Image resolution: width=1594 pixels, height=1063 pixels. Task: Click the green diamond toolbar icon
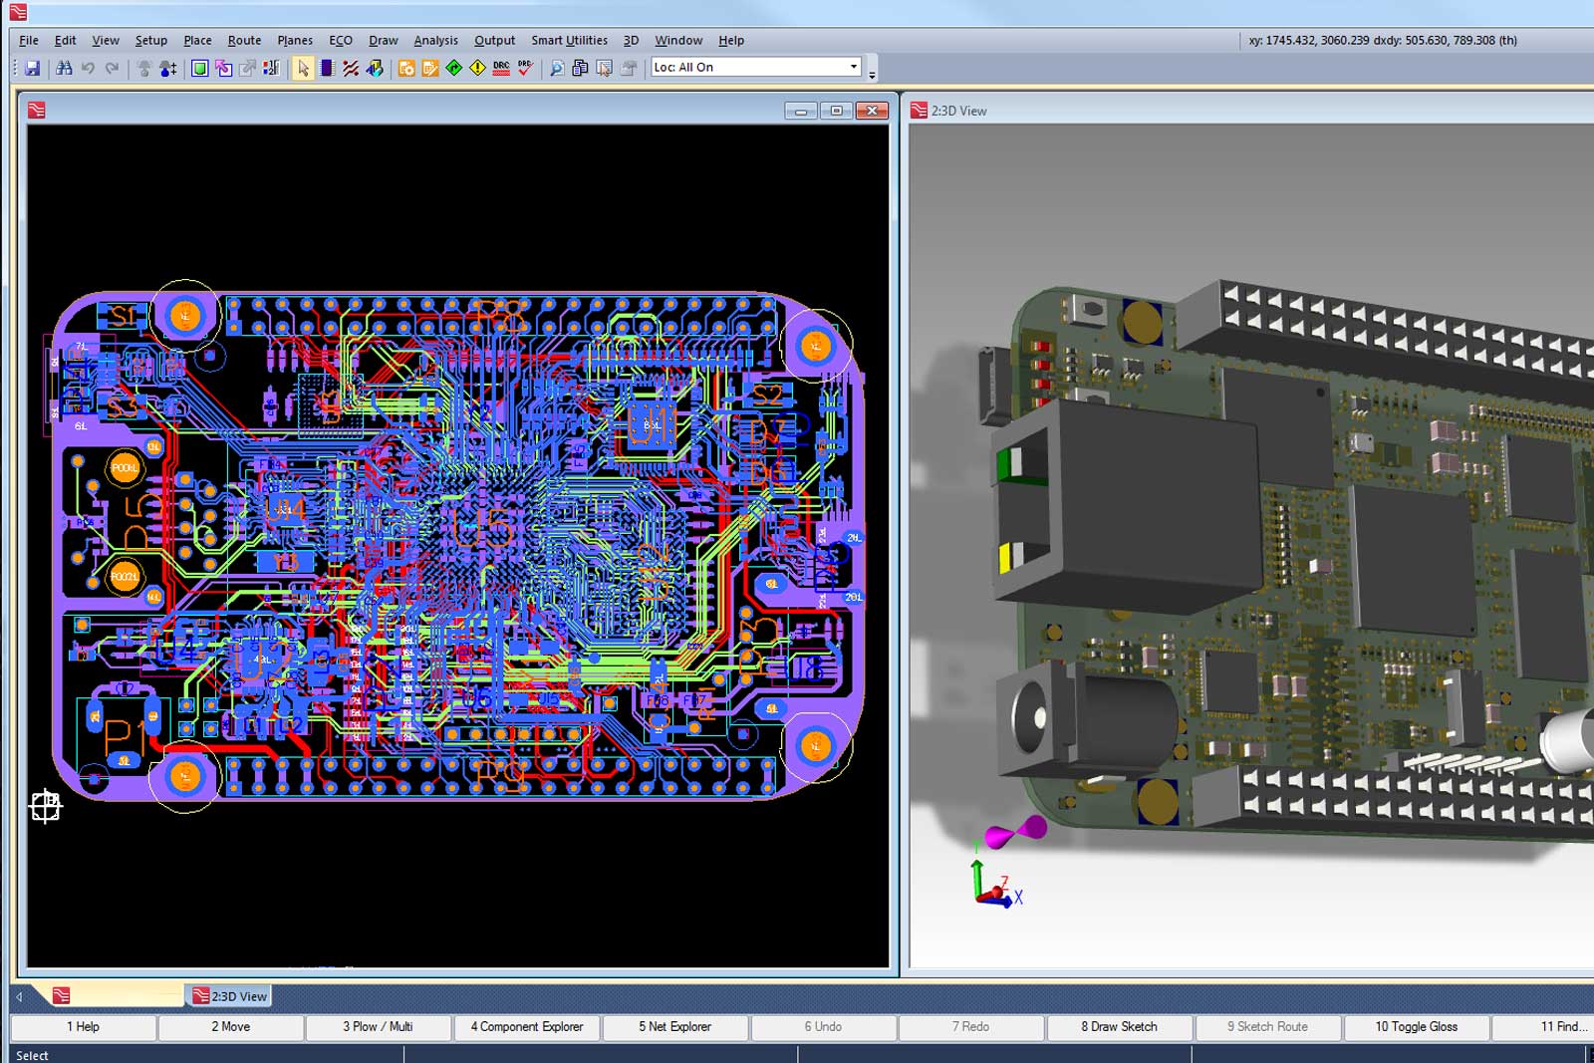coord(454,68)
